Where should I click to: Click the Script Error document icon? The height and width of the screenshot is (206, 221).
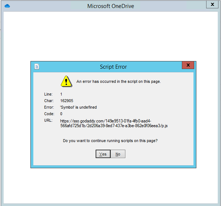pos(37,66)
